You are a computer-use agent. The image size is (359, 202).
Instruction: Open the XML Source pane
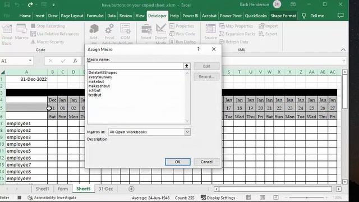coord(211,32)
